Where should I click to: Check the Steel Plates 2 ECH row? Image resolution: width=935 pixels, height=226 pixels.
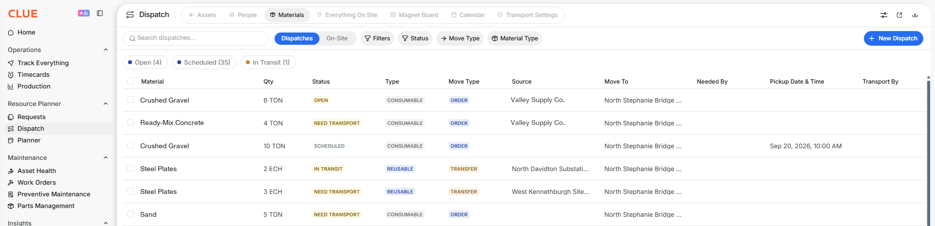click(x=131, y=168)
